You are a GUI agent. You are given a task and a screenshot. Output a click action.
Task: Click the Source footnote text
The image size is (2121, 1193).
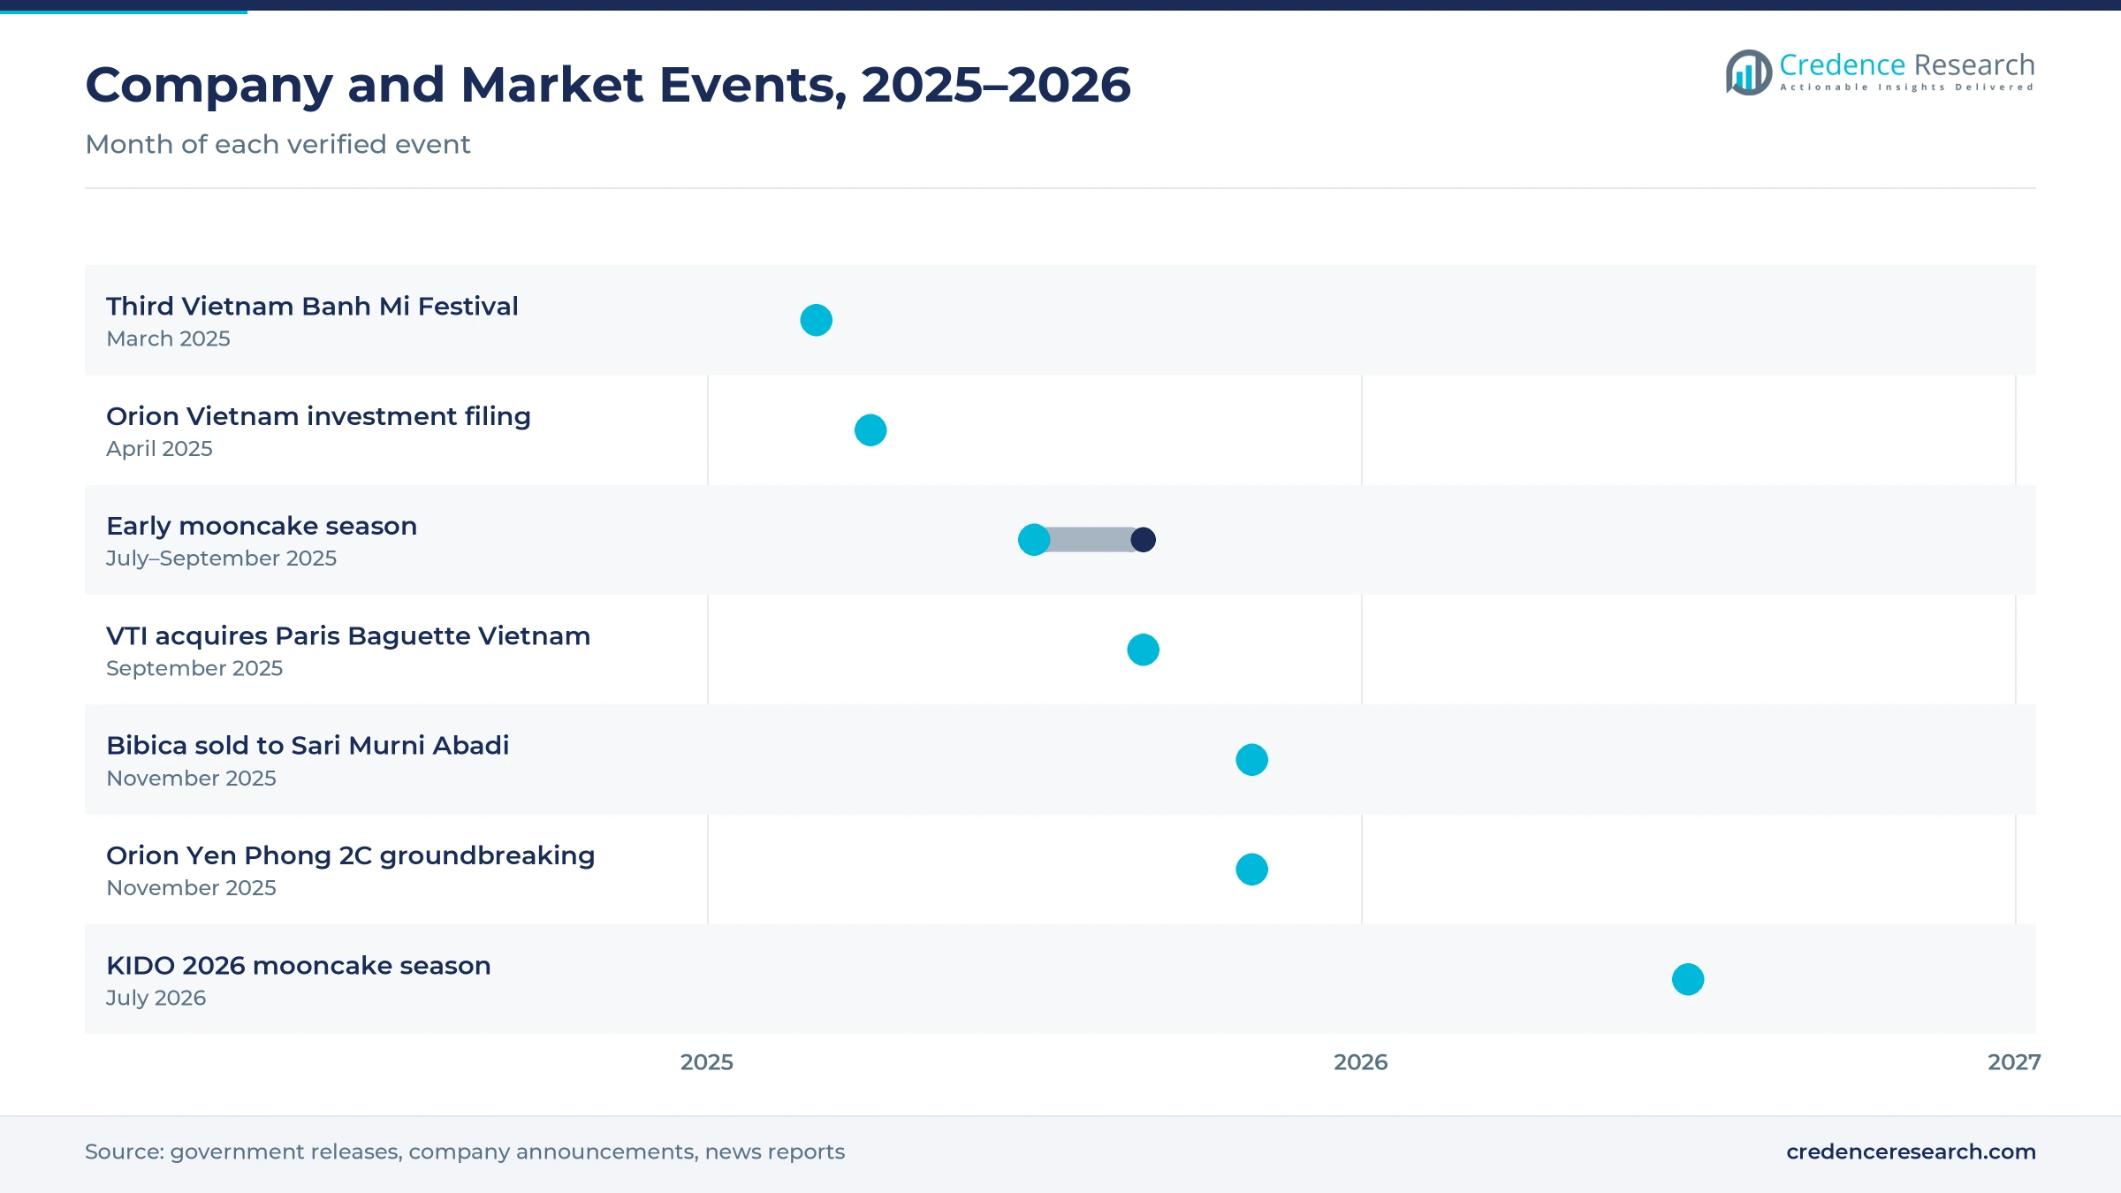pyautogui.click(x=465, y=1151)
